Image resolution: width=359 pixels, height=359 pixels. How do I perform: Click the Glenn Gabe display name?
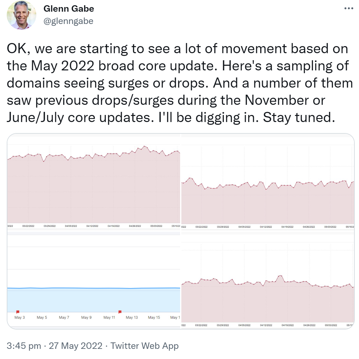click(x=68, y=9)
